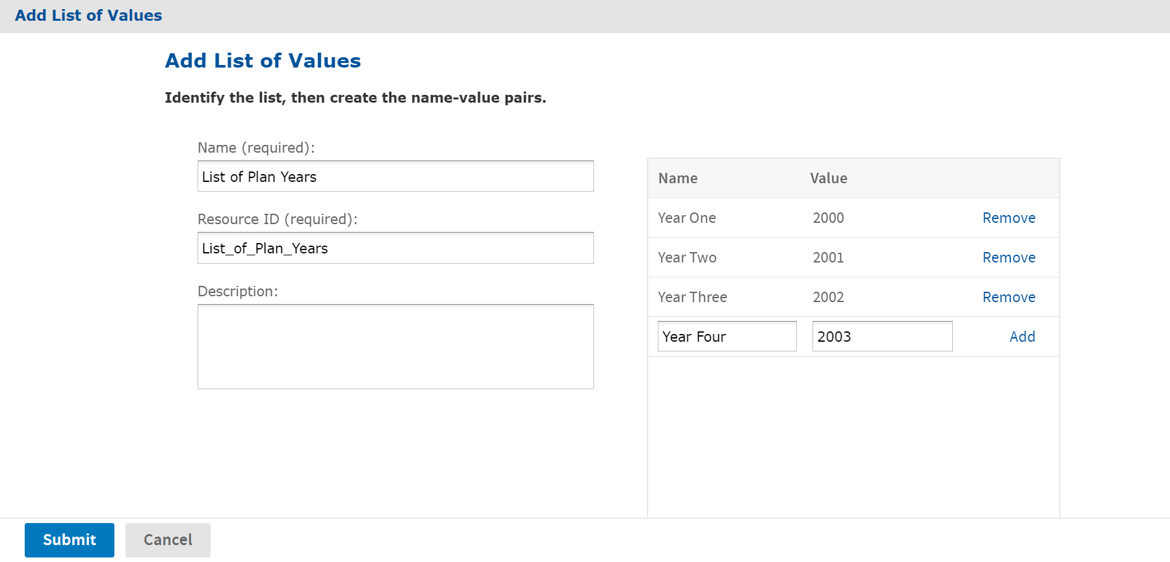Screen dimensions: 1170x562
Task: Click the Value column header
Action: click(x=829, y=179)
